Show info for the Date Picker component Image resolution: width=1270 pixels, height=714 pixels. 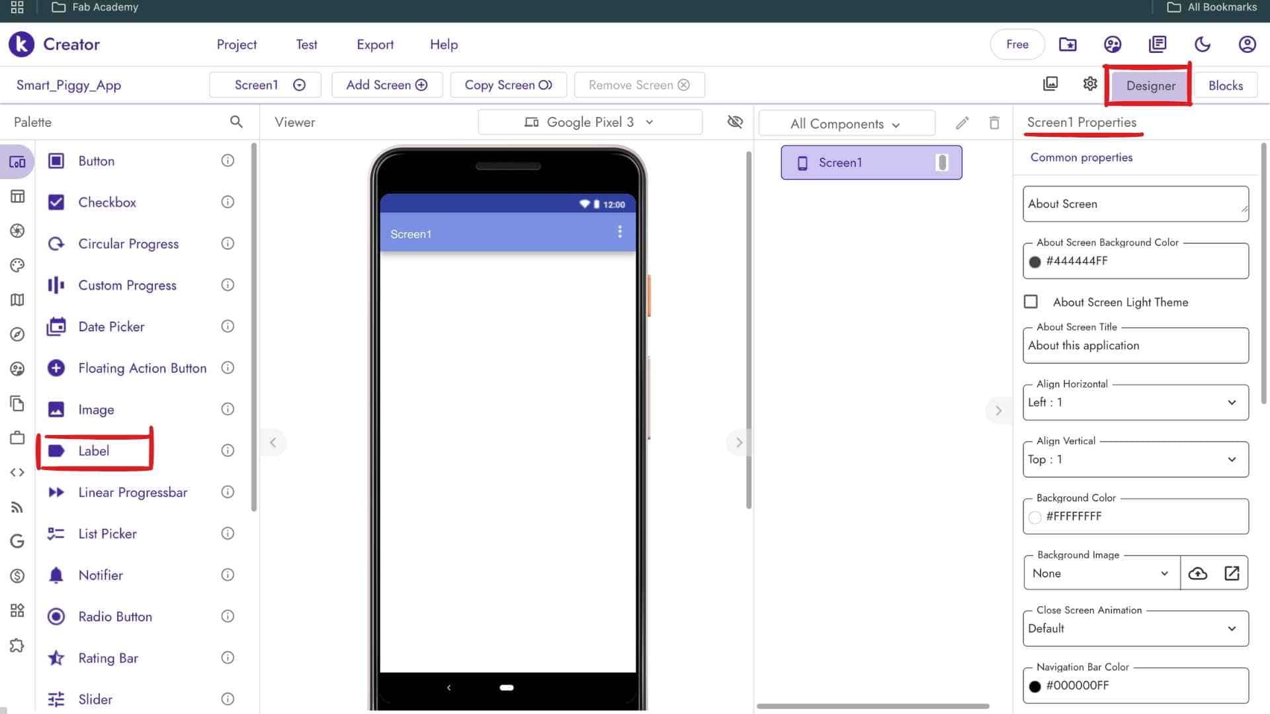(228, 326)
